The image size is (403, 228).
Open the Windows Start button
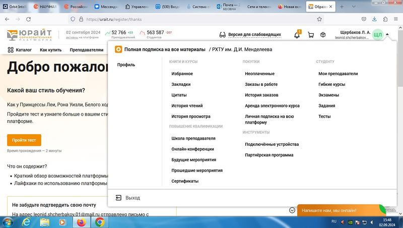(x=7, y=222)
